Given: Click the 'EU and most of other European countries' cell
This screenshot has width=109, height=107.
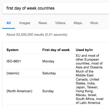Looking at the screenshot, I should (x=89, y=61).
